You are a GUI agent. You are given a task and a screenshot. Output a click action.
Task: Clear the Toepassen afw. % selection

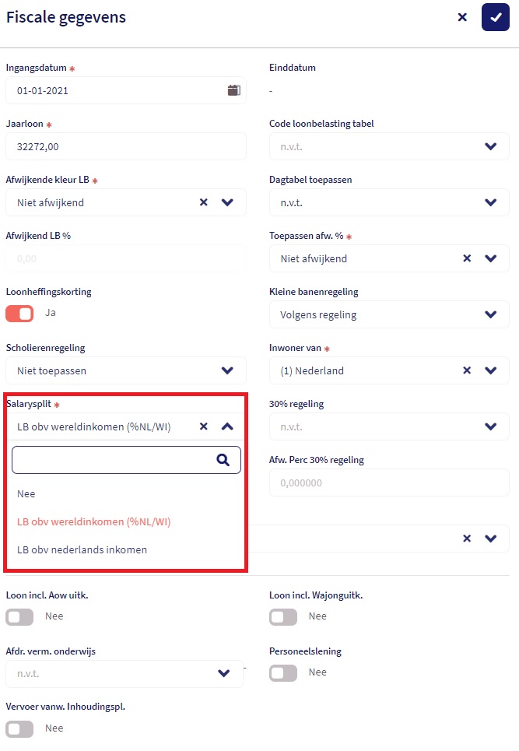[467, 258]
